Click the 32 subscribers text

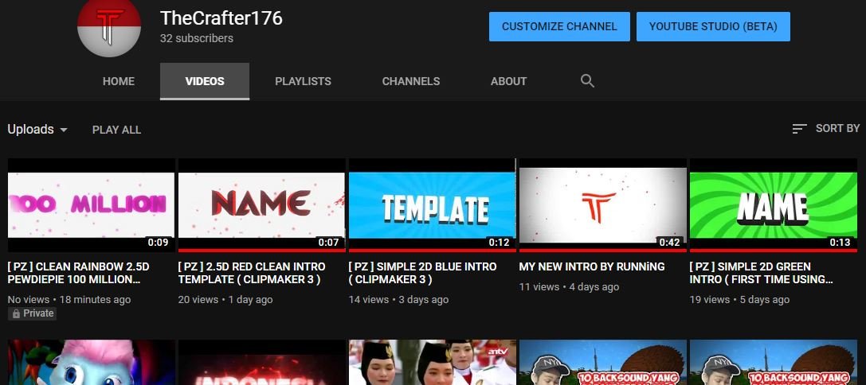coord(197,38)
